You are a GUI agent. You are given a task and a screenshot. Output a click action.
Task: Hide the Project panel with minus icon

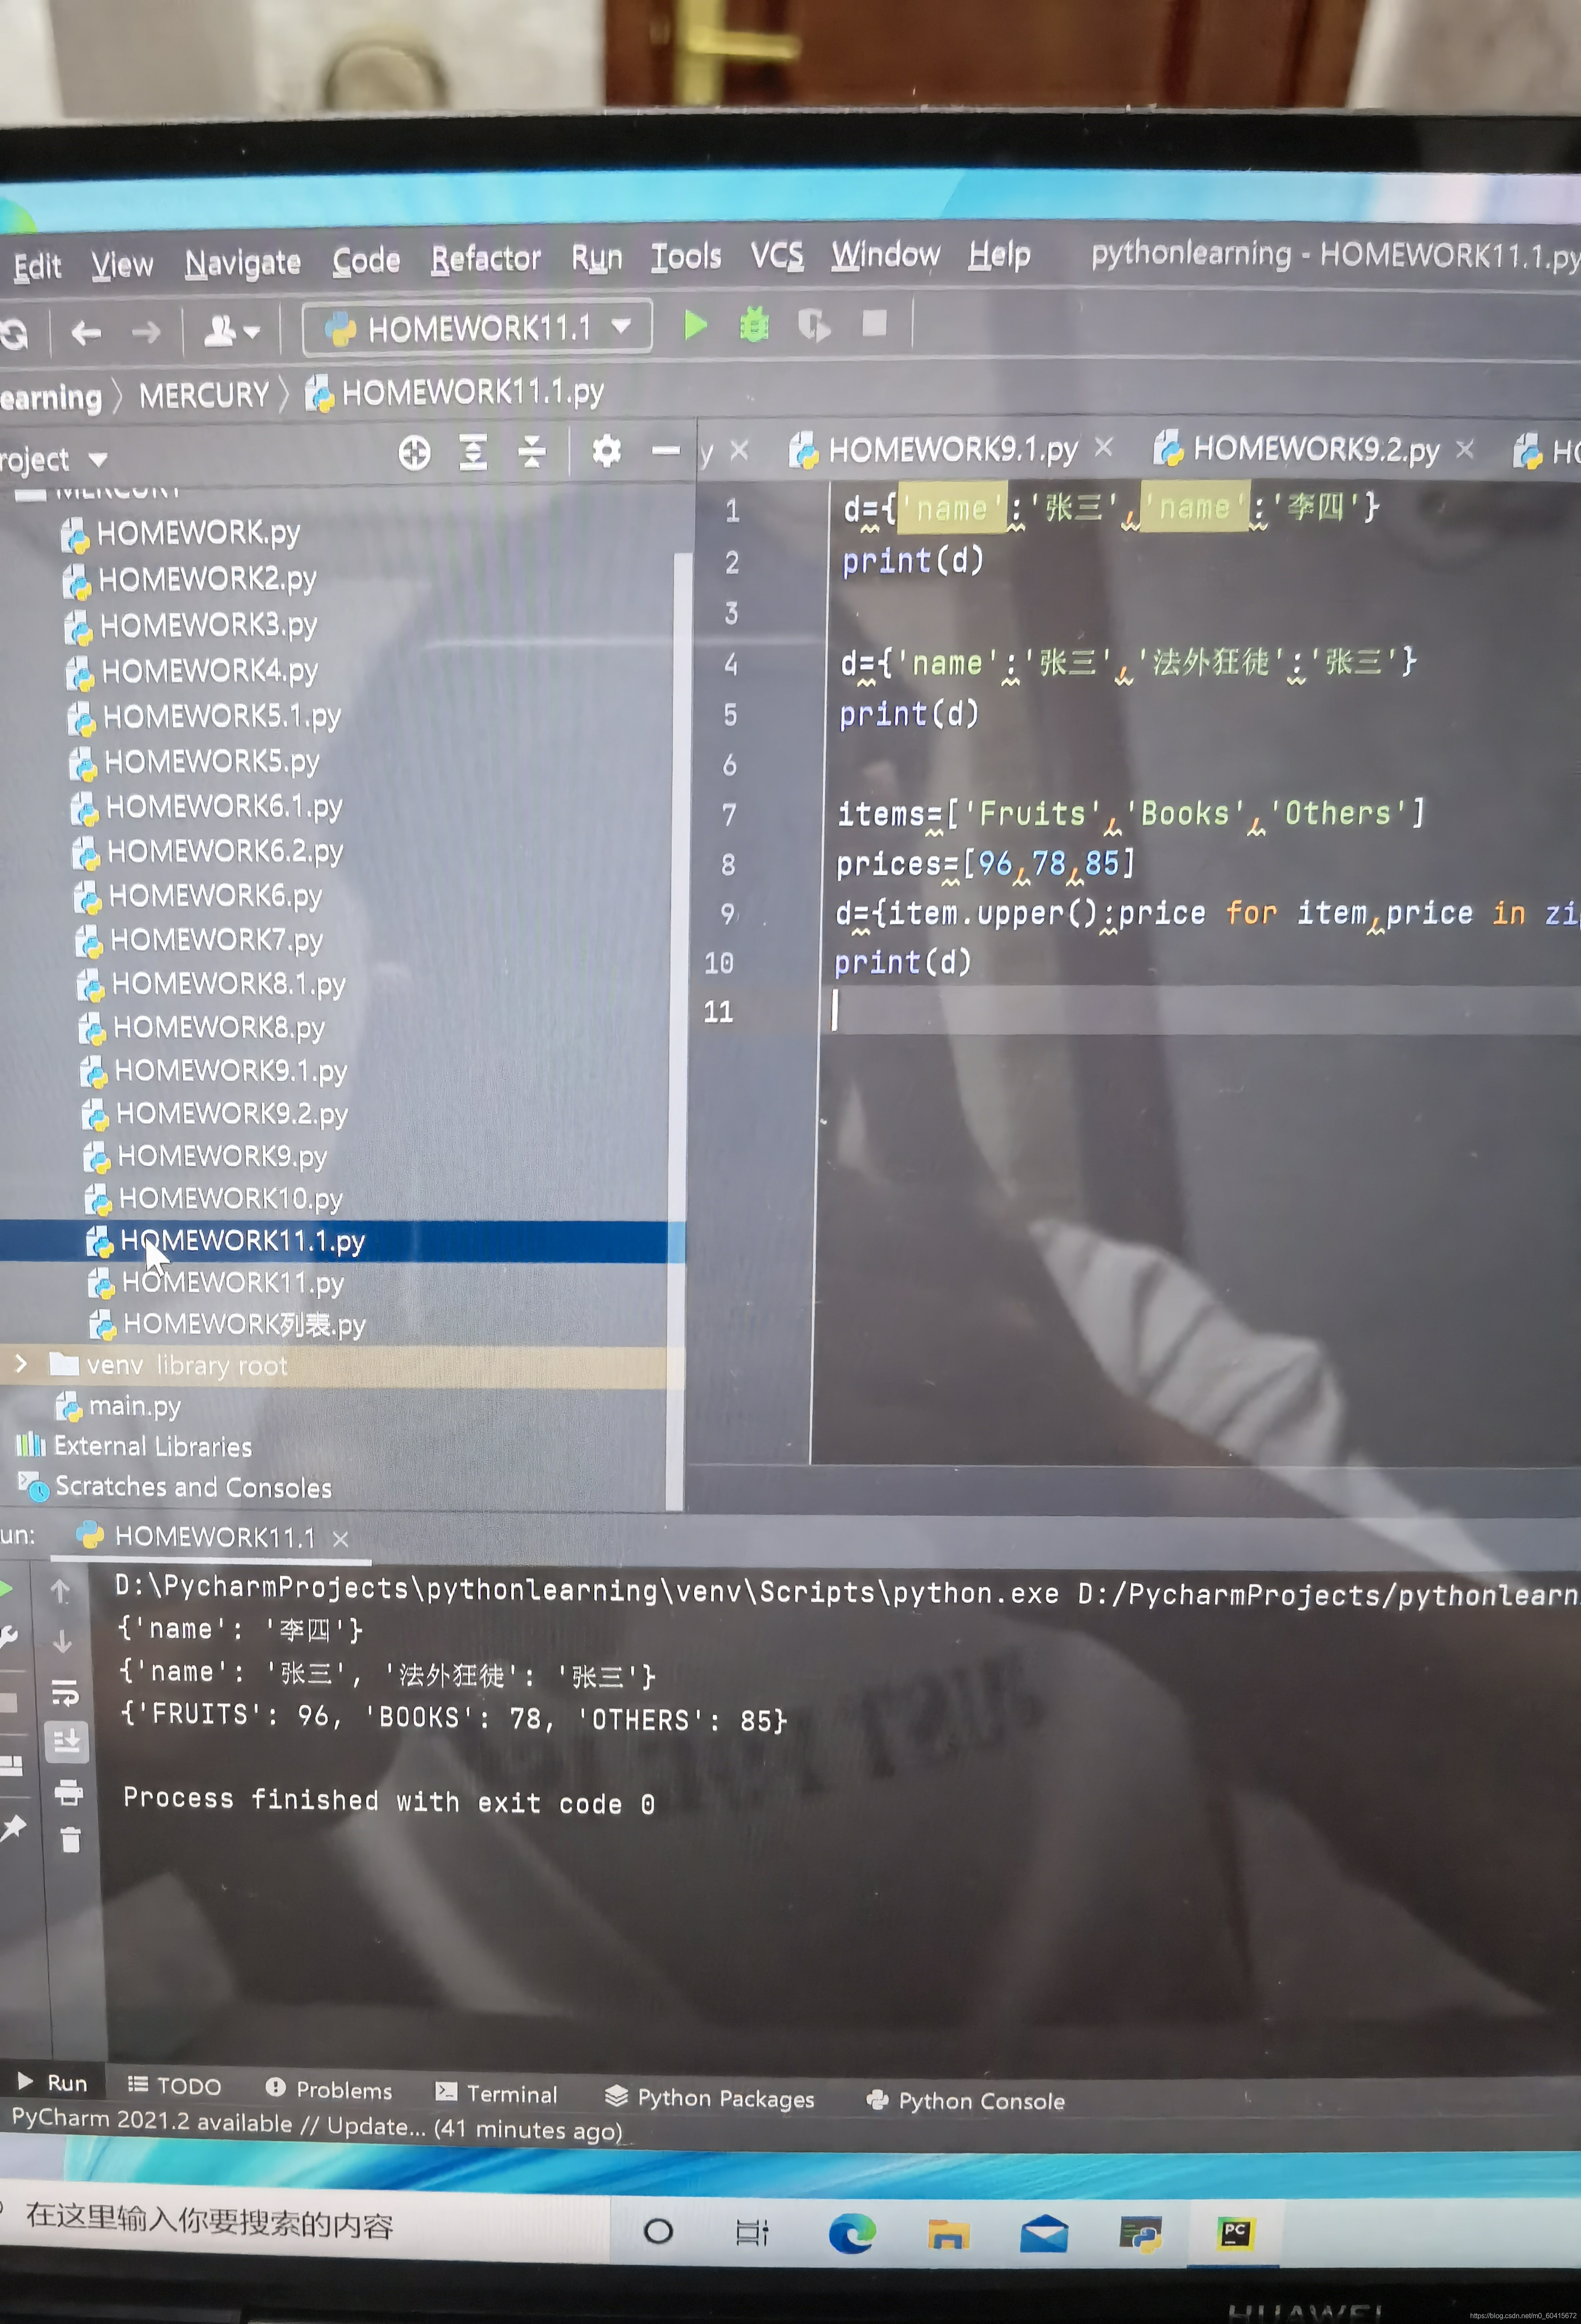pyautogui.click(x=665, y=451)
